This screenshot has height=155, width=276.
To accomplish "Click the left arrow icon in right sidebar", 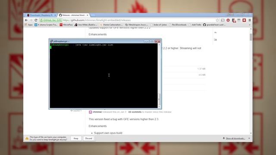I will click(x=216, y=33).
